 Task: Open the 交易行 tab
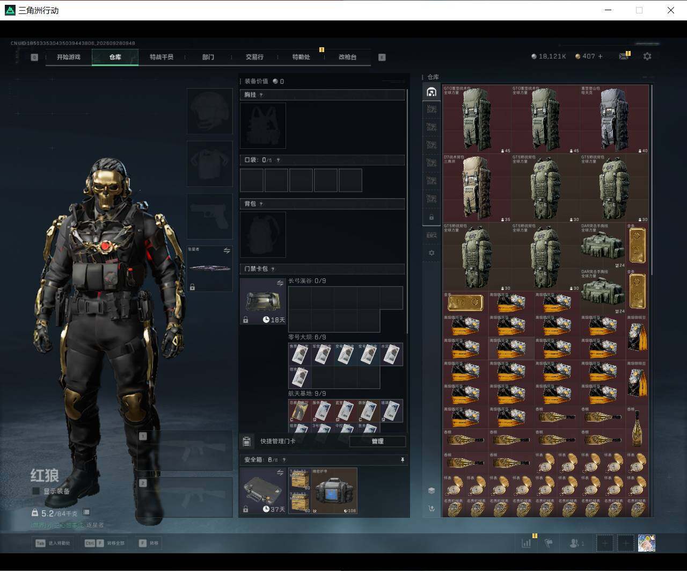(x=254, y=57)
